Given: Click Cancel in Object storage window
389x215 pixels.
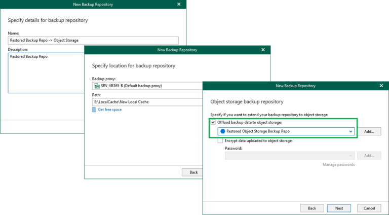Looking at the screenshot, I should click(x=369, y=208).
